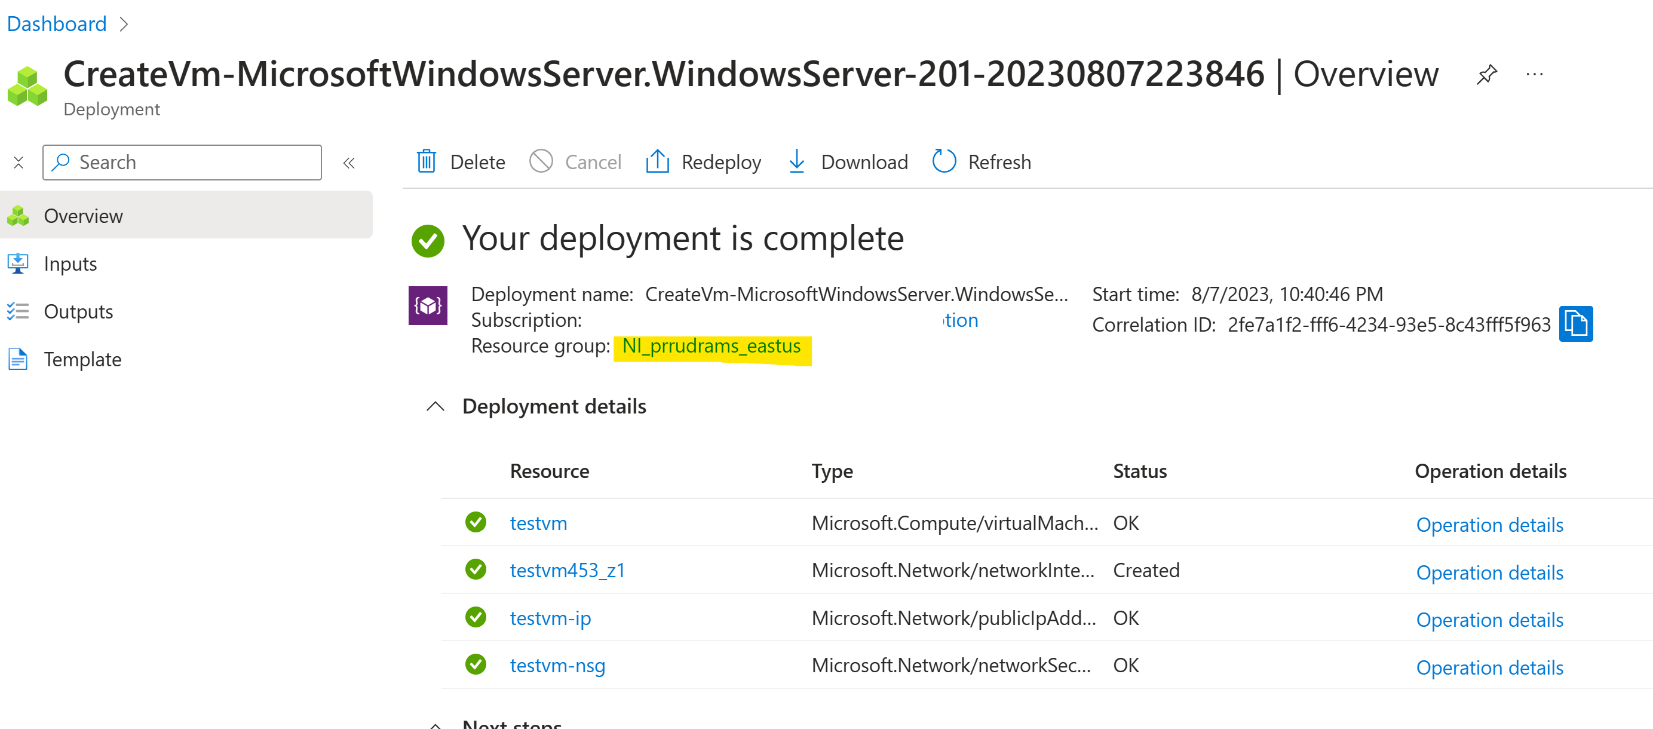Click the Template document icon in the sidebar
The image size is (1653, 729).
tap(18, 359)
